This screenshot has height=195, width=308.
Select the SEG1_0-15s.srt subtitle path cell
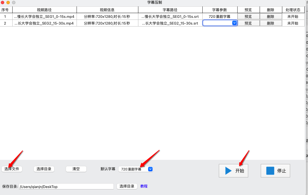point(170,16)
